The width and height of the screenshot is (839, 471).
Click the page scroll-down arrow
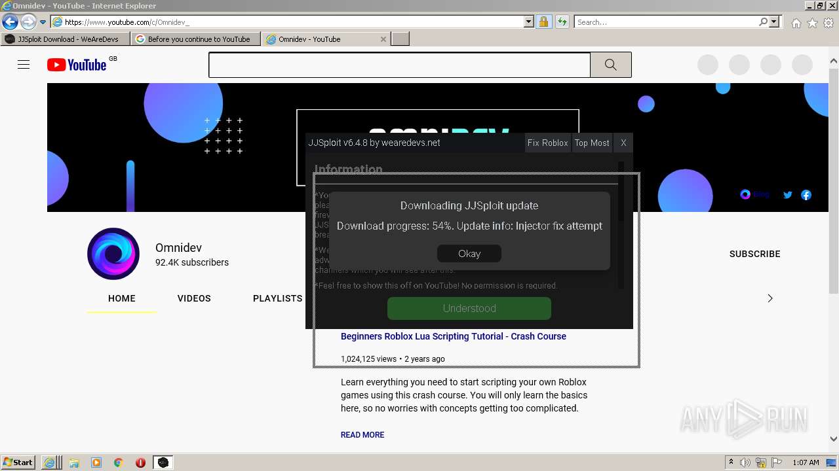coord(834,439)
